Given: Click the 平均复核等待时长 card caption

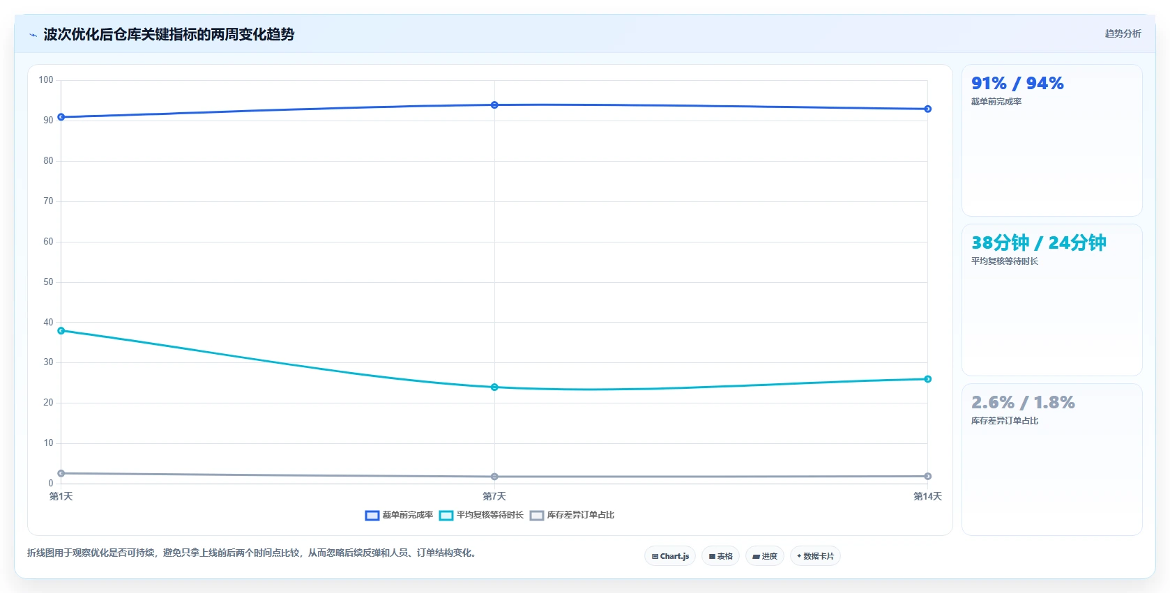Looking at the screenshot, I should point(1005,261).
